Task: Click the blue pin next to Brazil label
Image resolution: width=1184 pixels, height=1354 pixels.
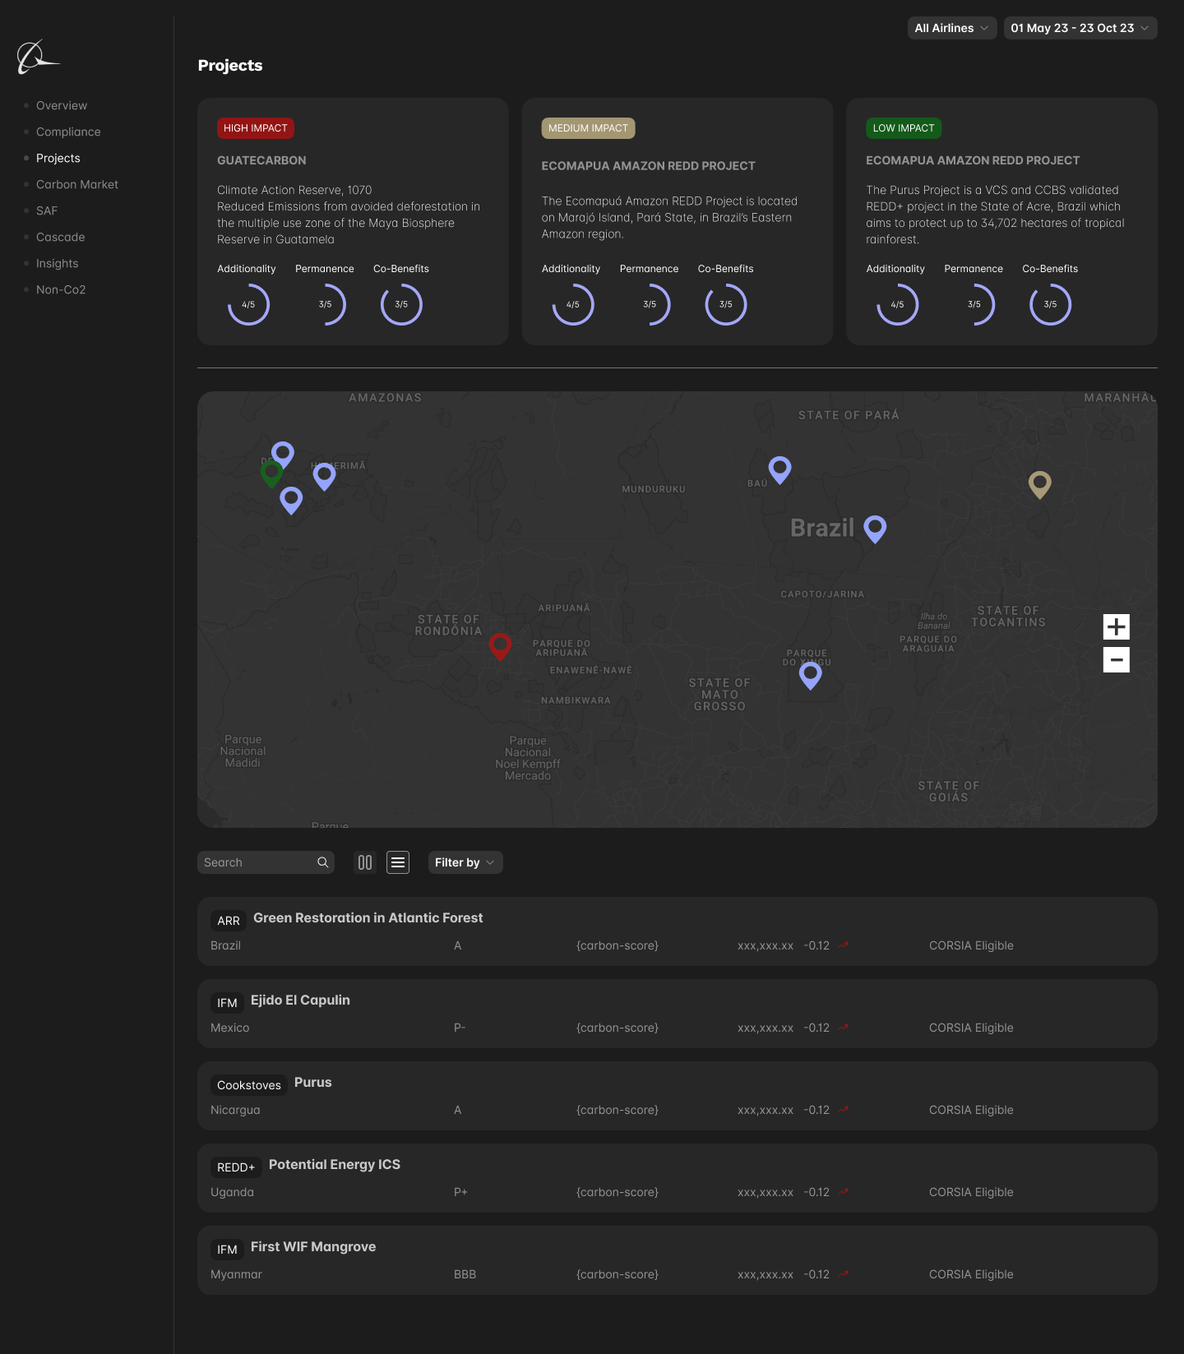Action: pos(875,527)
